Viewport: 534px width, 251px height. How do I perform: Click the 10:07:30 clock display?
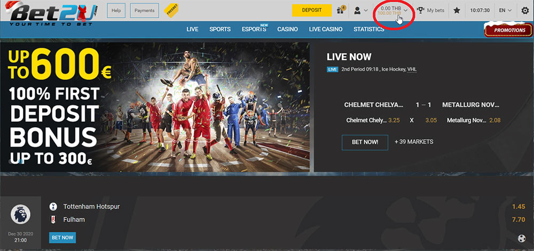480,11
